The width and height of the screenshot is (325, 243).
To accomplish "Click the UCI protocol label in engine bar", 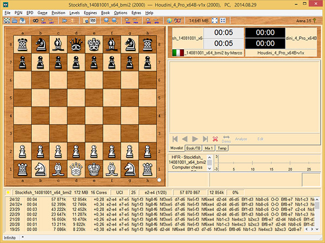I will [119, 193].
